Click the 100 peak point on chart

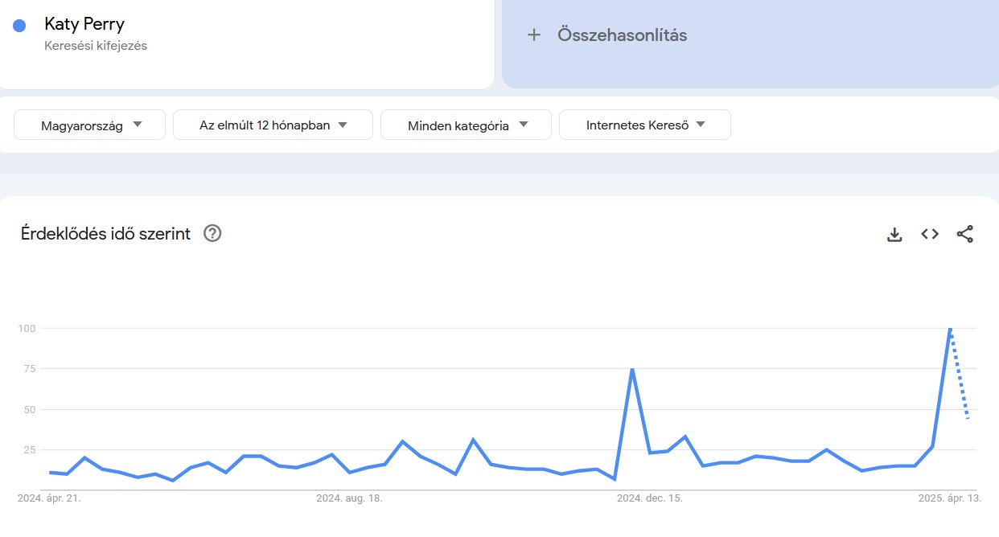(950, 329)
